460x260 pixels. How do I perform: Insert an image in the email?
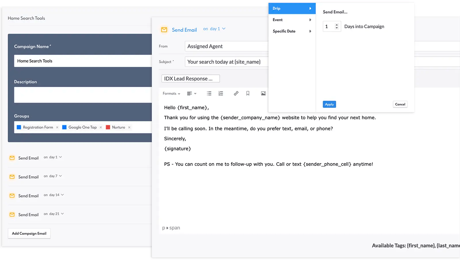pos(263,93)
